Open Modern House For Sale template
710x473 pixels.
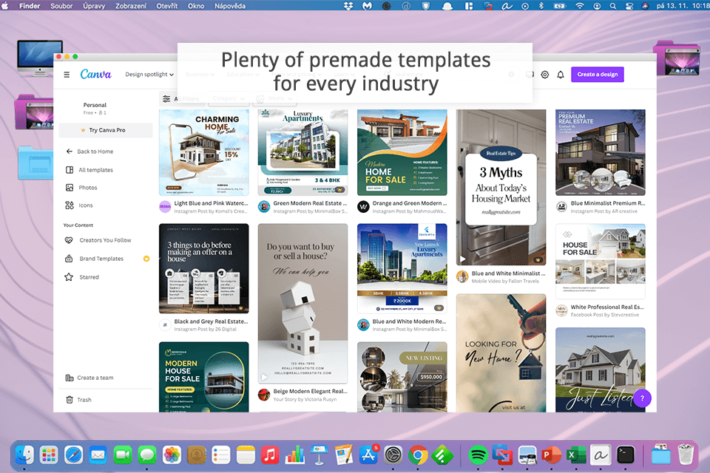(x=204, y=377)
